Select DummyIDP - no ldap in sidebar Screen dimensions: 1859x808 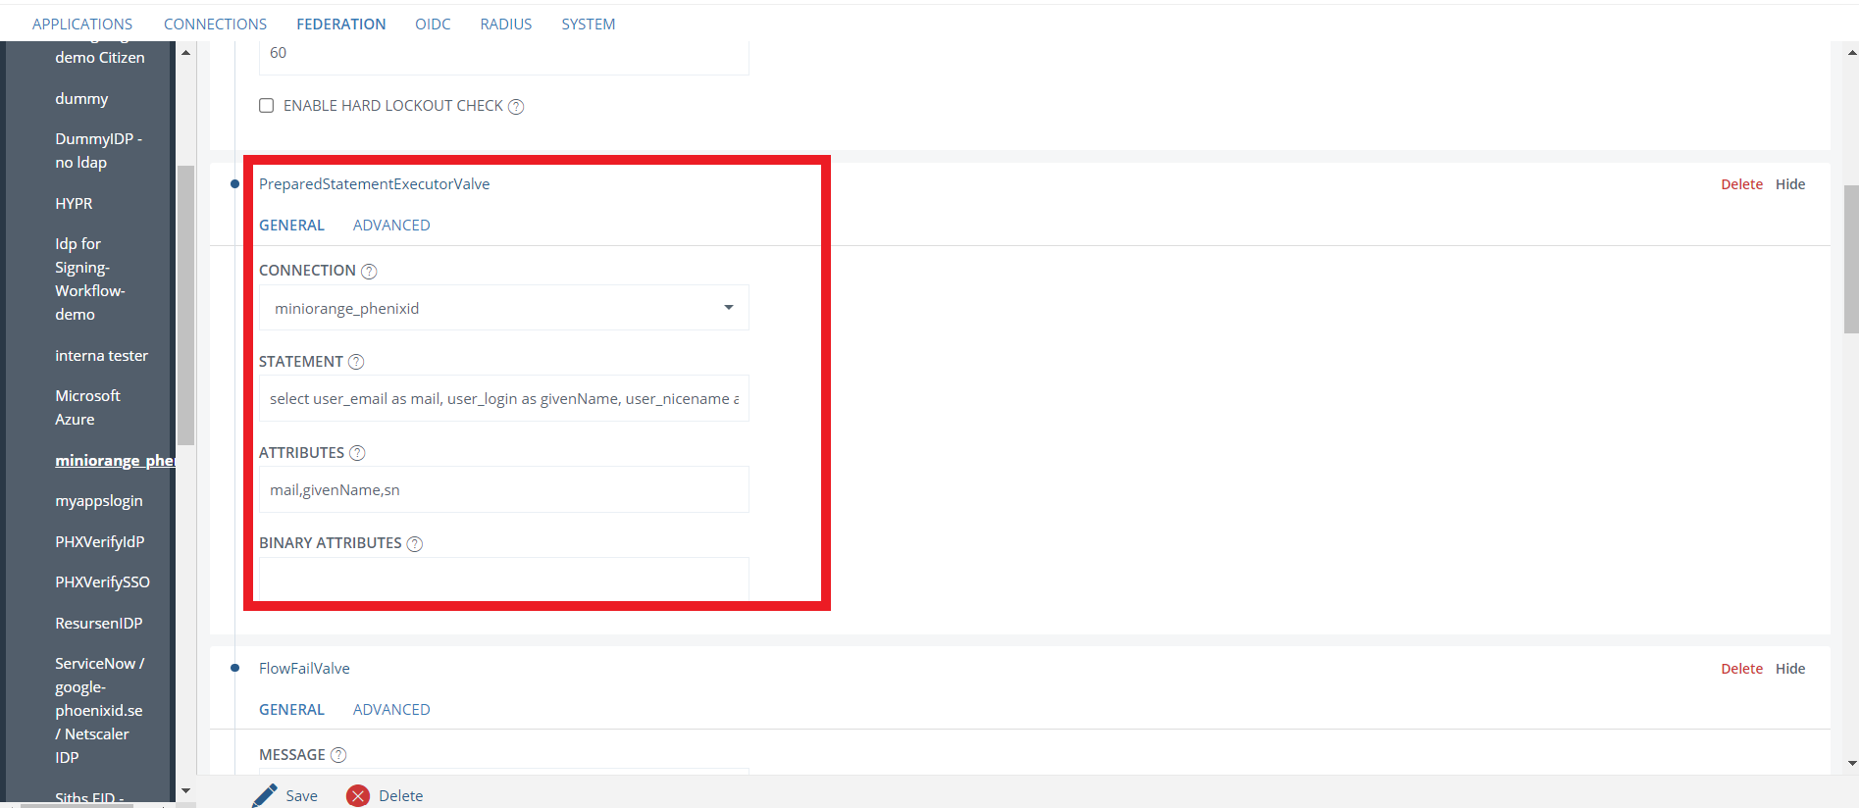pyautogui.click(x=98, y=151)
